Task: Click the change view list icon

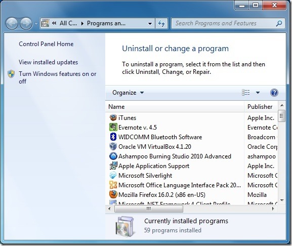Action: (245, 92)
